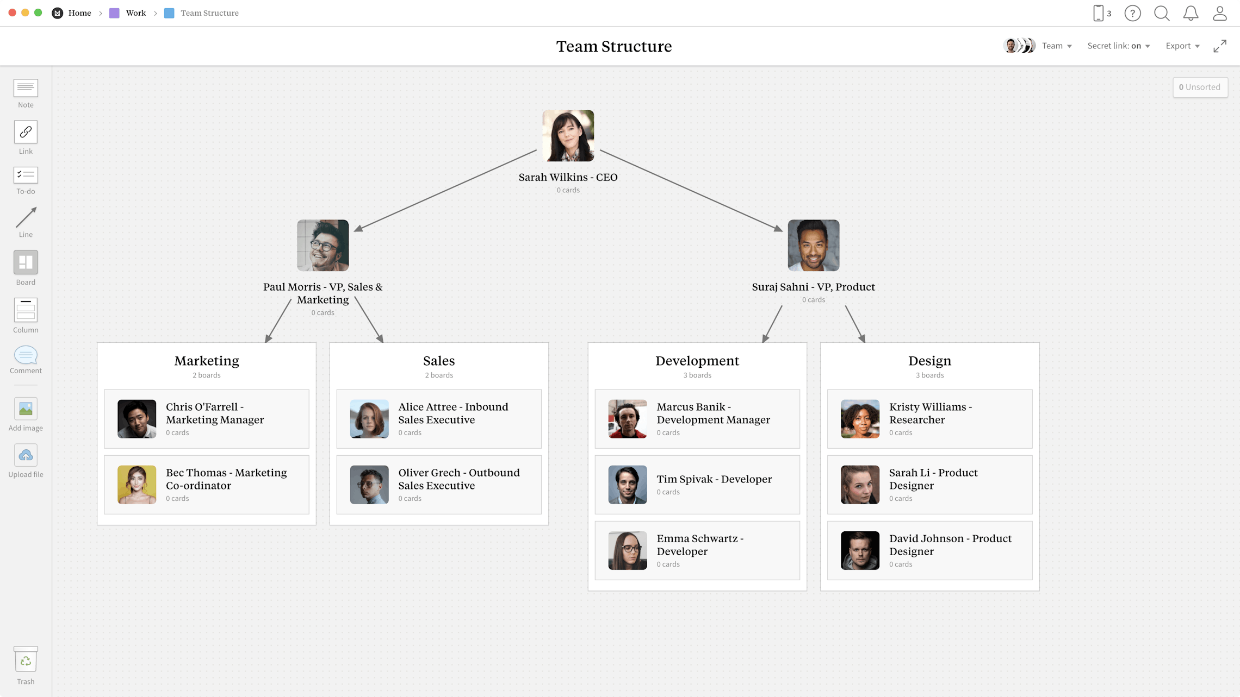Screen dimensions: 1240x697
Task: Click Sarah Wilkins CEO profile photo
Action: tap(568, 135)
